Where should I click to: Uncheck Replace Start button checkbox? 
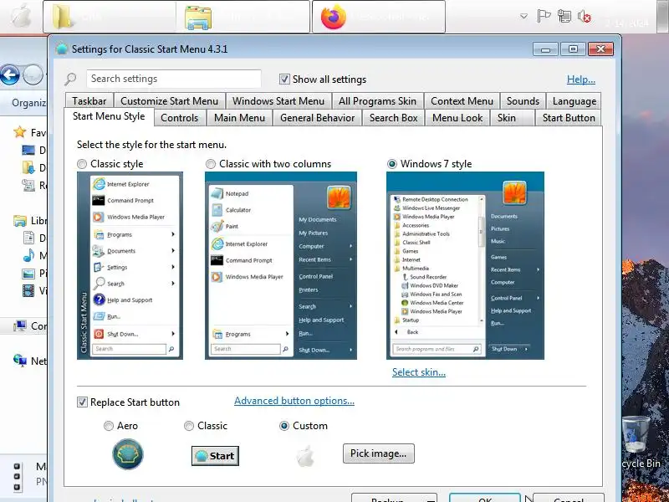pyautogui.click(x=82, y=402)
